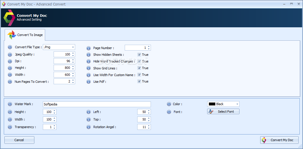The image size is (303, 149).
Task: Click info icon beside watermark Width
Action: [x=10, y=119]
